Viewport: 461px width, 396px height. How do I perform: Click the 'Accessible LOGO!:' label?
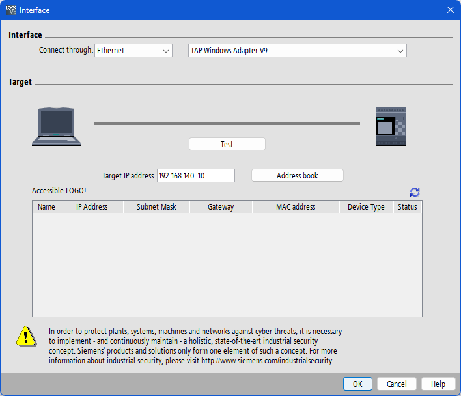61,191
